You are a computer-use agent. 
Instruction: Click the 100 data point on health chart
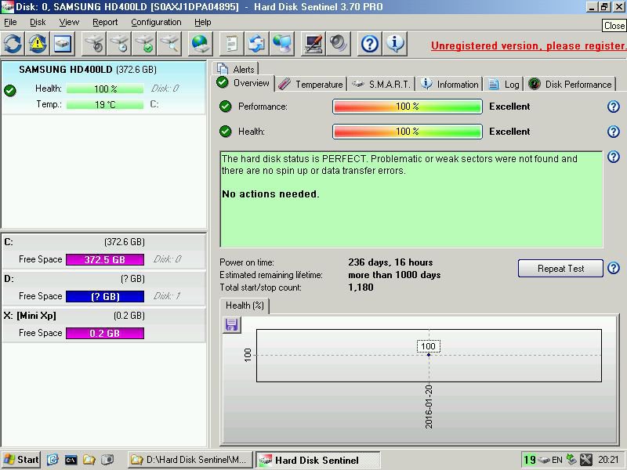[x=429, y=355]
